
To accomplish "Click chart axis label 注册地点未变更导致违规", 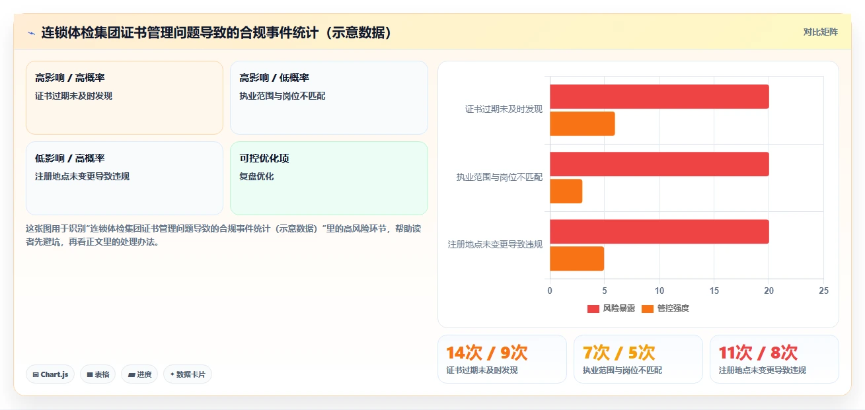I will click(x=495, y=245).
